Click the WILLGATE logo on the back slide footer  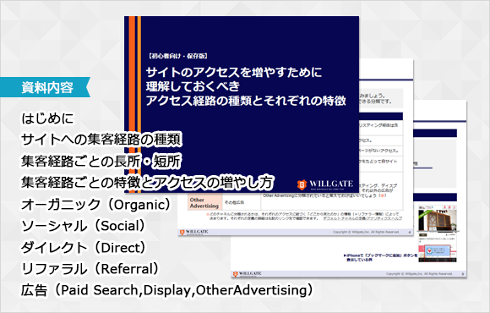248,274
